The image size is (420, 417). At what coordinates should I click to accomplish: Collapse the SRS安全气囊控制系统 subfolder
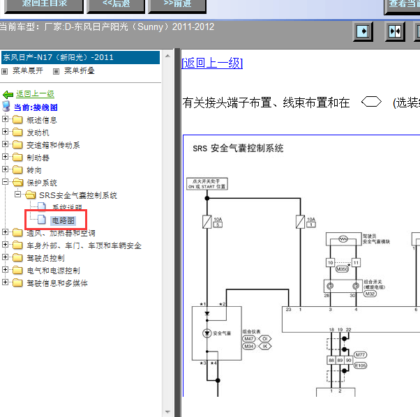(x=17, y=195)
